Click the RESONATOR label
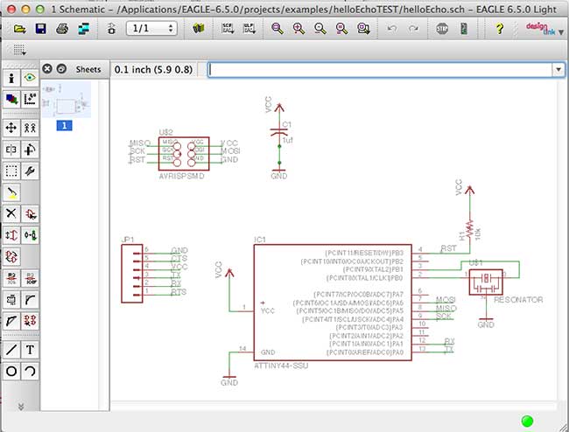The width and height of the screenshot is (569, 432). (518, 300)
